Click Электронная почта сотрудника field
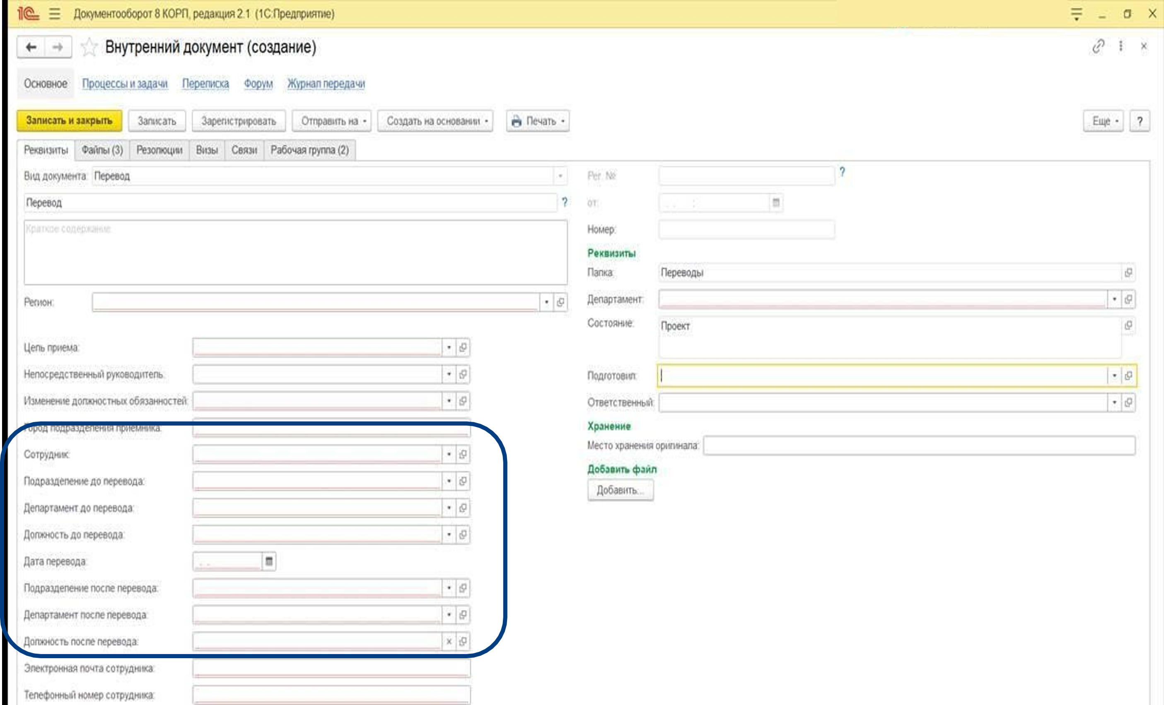 [331, 668]
